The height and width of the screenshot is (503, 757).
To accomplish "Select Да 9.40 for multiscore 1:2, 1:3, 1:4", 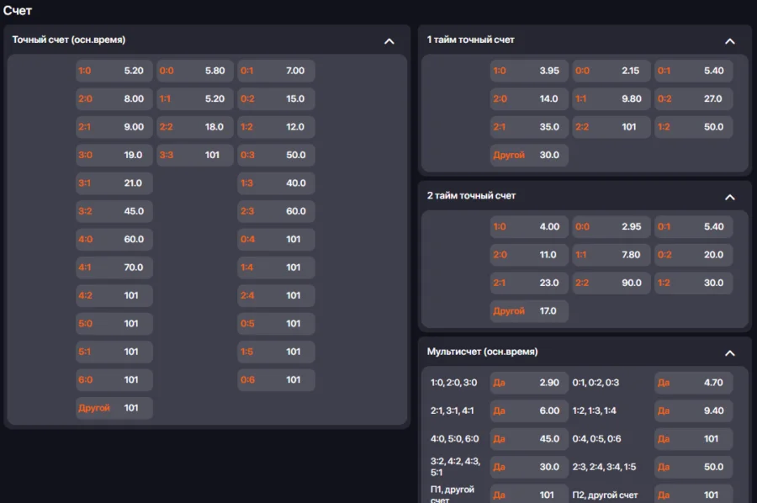I will [x=693, y=410].
